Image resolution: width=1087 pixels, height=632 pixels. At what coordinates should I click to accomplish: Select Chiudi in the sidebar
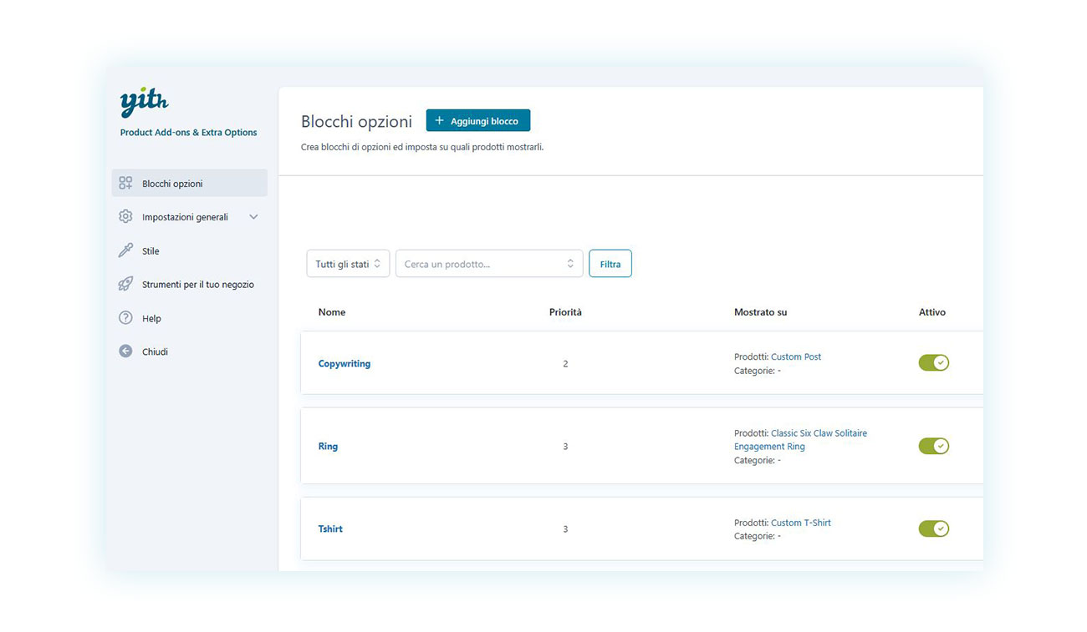click(x=190, y=351)
